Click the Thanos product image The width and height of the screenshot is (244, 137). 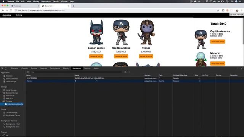[146, 32]
